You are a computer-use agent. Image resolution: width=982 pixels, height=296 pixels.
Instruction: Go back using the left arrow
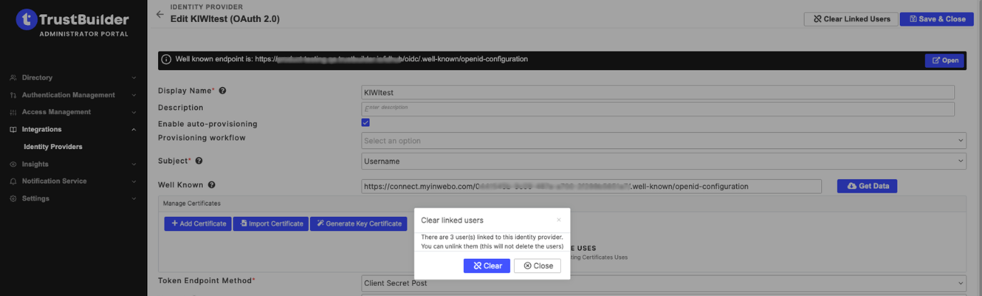click(x=160, y=14)
